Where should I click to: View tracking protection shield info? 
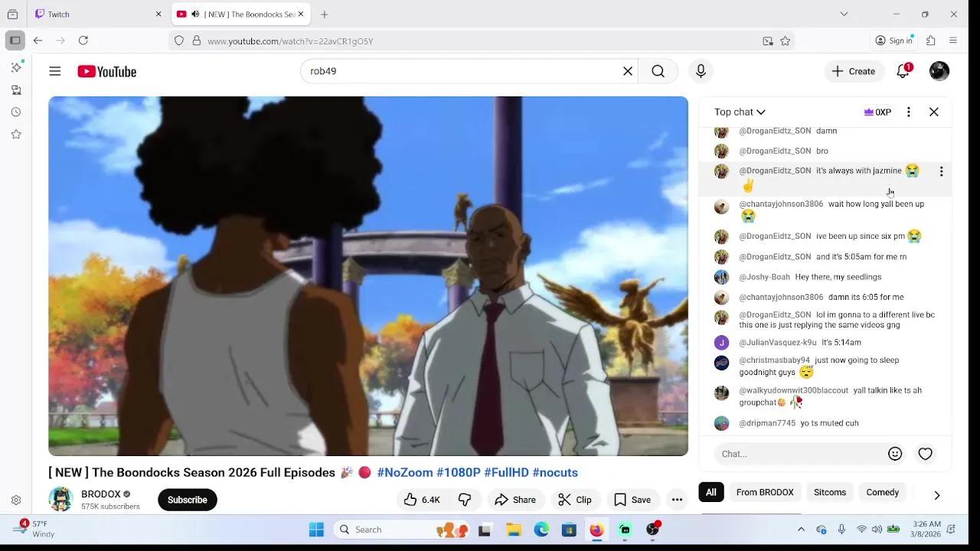[x=179, y=41]
